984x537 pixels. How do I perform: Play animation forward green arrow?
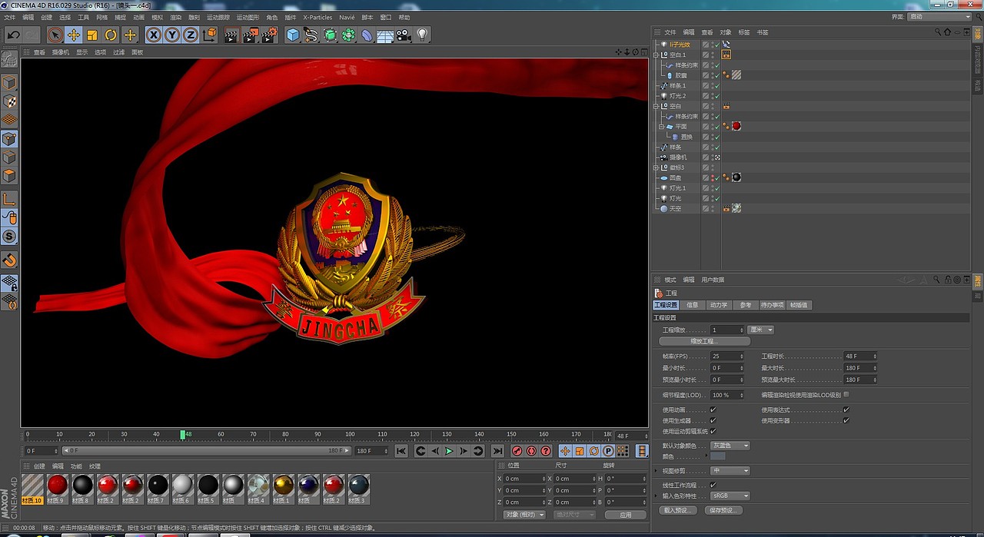click(449, 451)
